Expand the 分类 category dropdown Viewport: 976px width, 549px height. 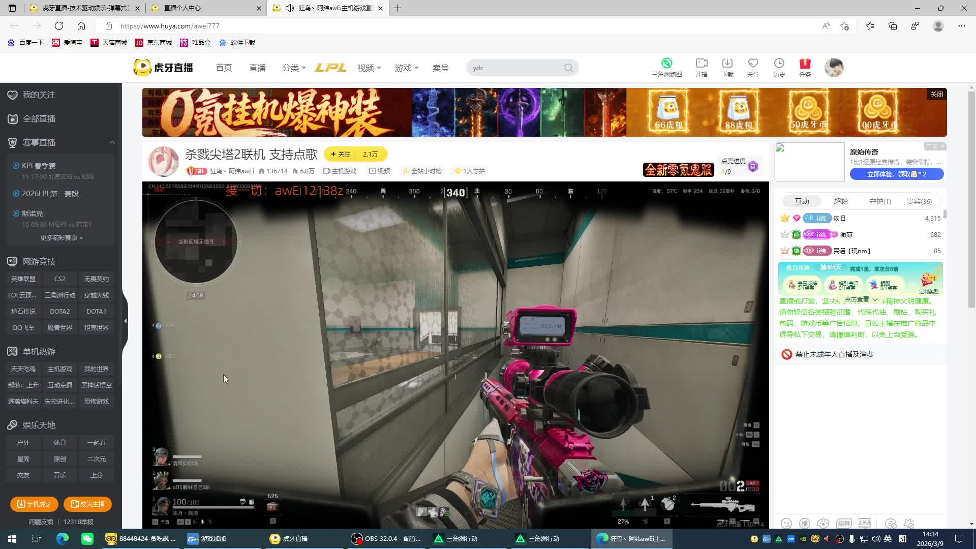pos(294,68)
